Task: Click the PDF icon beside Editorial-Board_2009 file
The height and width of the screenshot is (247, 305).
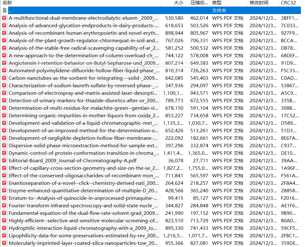Action: (x=4, y=160)
